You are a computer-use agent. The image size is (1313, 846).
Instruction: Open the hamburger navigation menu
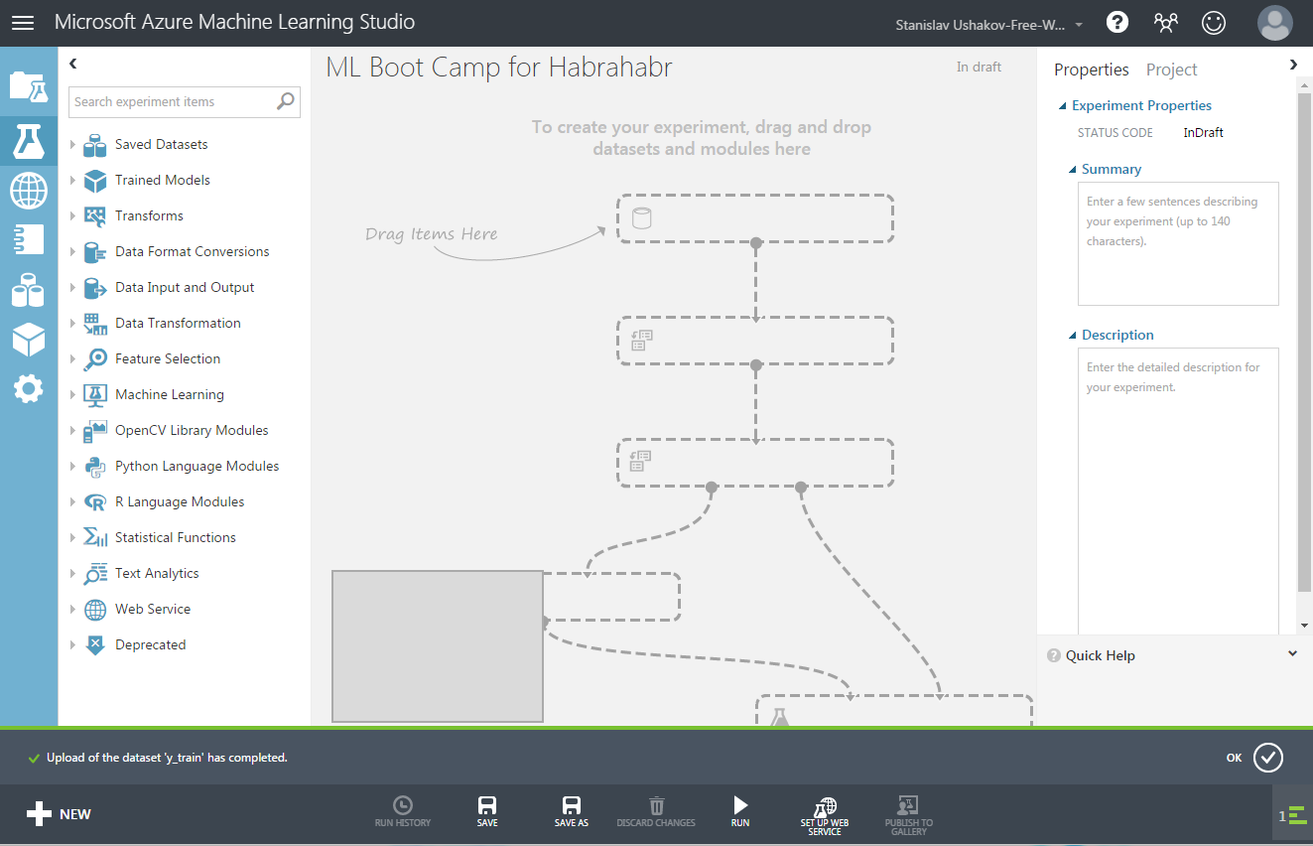[x=22, y=23]
